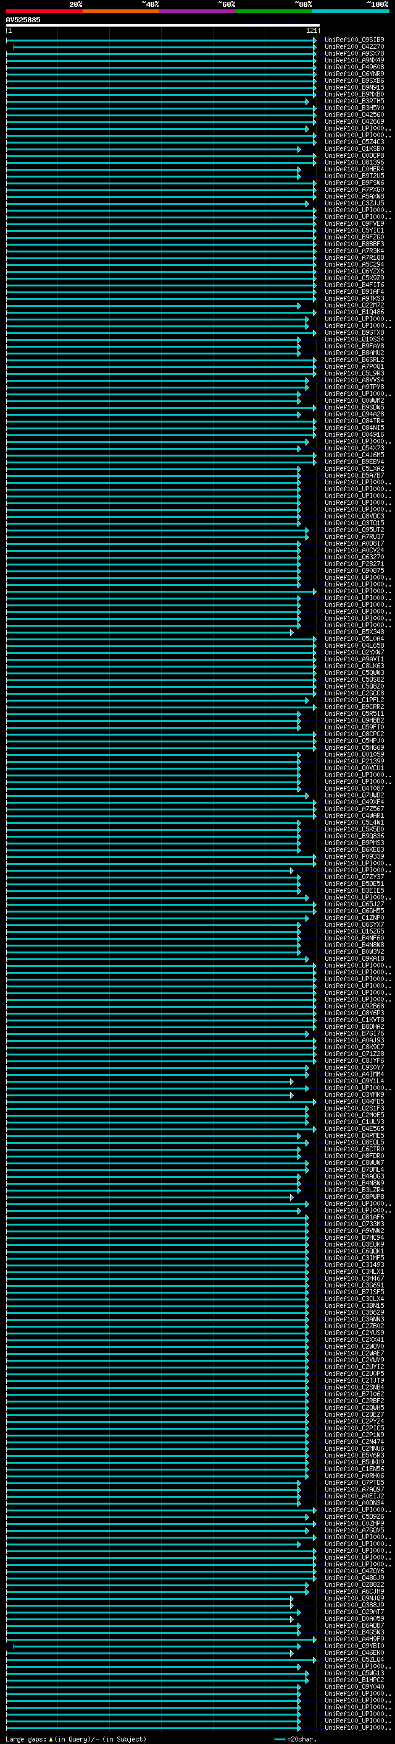Click the alignment bar for UniRef100_Q9YBI0
The width and height of the screenshot is (395, 1744).
coord(157,1646)
